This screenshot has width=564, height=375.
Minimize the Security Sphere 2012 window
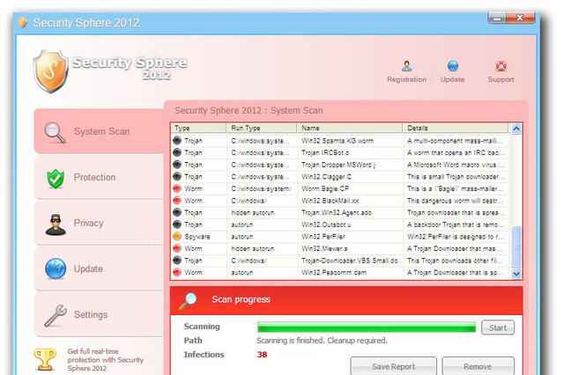497,18
